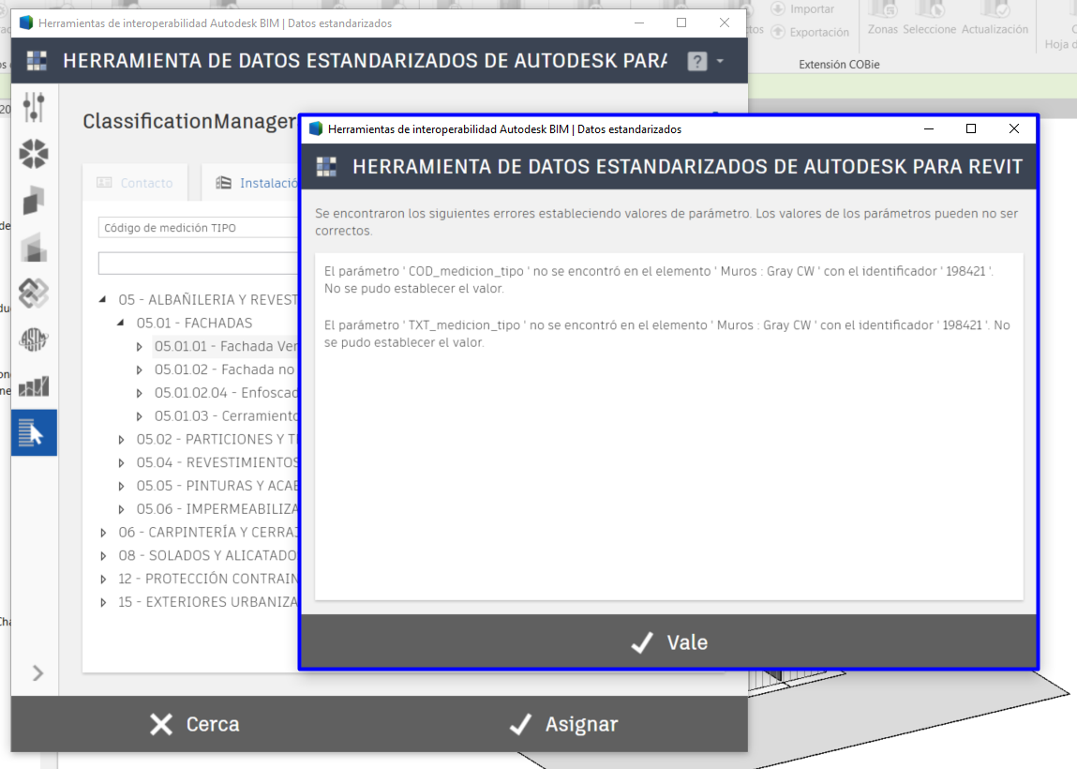
Task: Collapse the 05 - ALBAÑILERIA tree node
Action: click(x=103, y=299)
